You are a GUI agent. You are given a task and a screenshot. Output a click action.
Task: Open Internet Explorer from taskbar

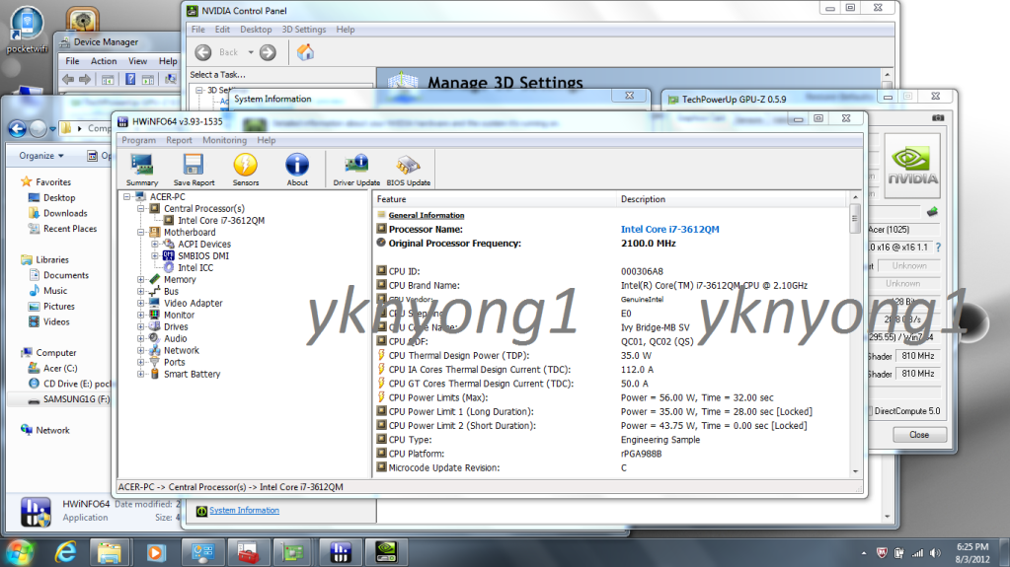point(65,552)
